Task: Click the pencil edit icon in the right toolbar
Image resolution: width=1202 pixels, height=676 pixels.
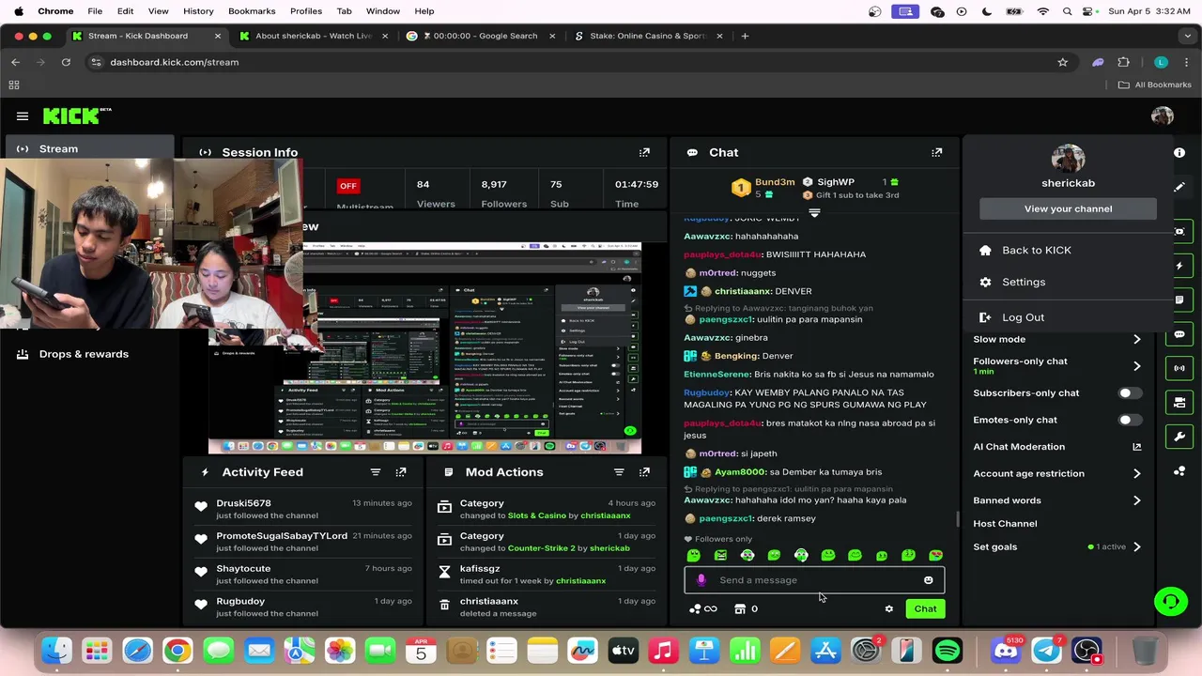Action: pyautogui.click(x=1179, y=187)
